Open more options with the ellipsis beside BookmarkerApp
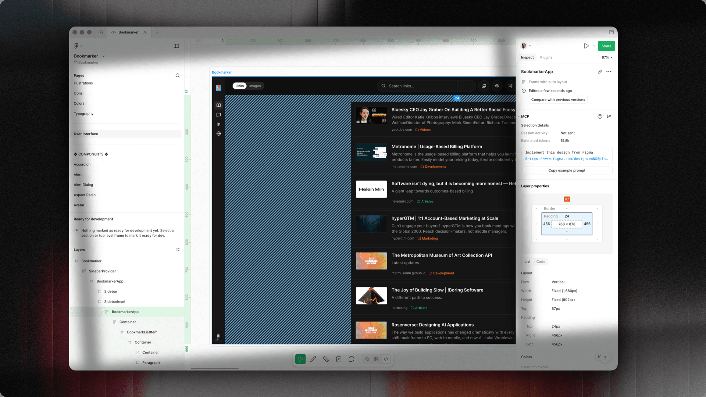Viewport: 706px width, 397px height. tap(609, 72)
